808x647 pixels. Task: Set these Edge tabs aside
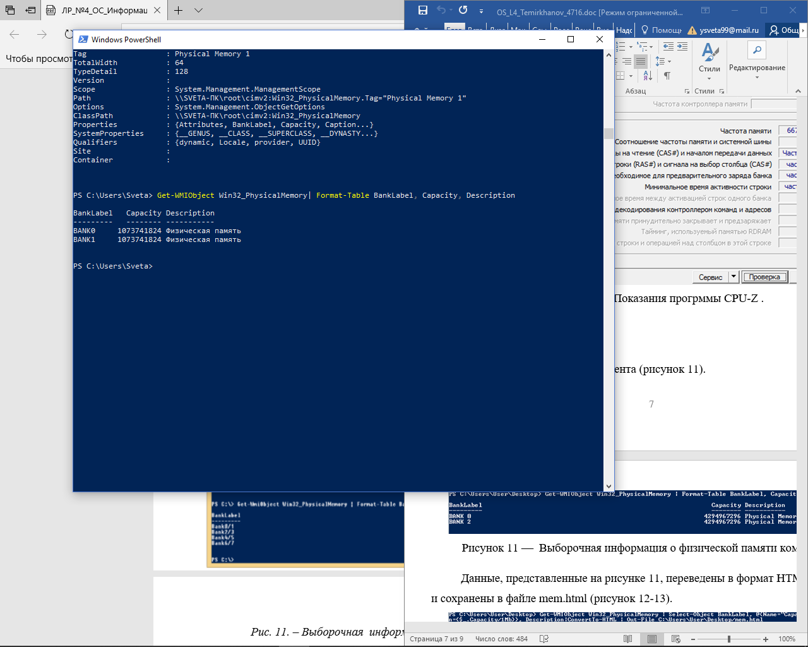click(x=30, y=10)
